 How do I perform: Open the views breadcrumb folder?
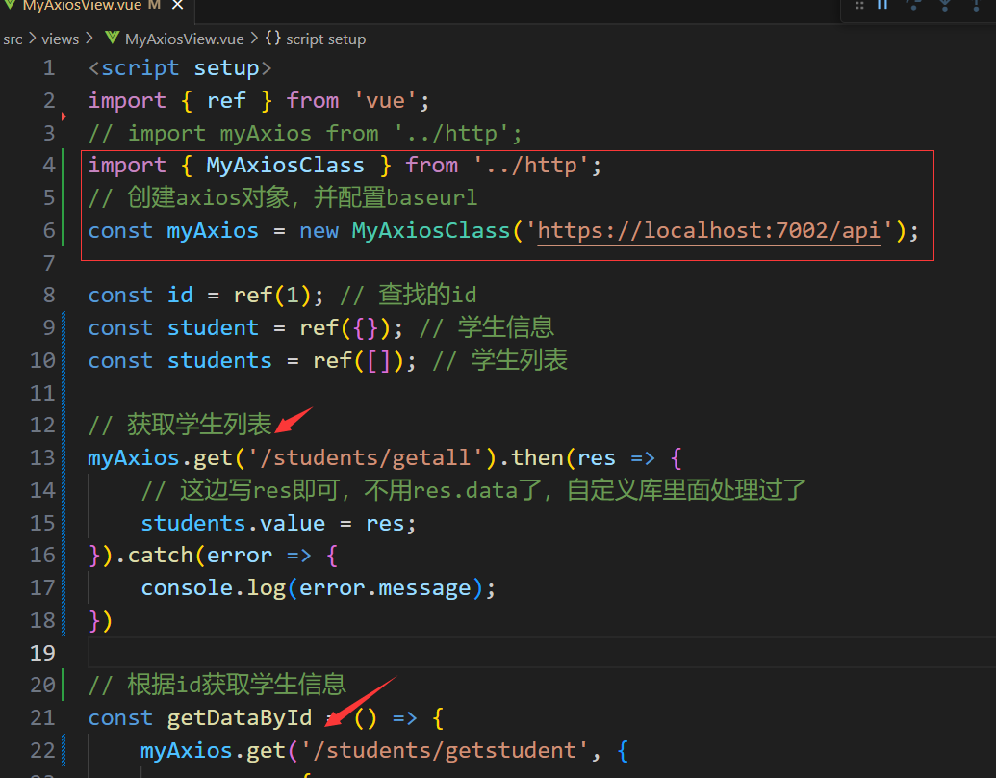click(x=61, y=39)
